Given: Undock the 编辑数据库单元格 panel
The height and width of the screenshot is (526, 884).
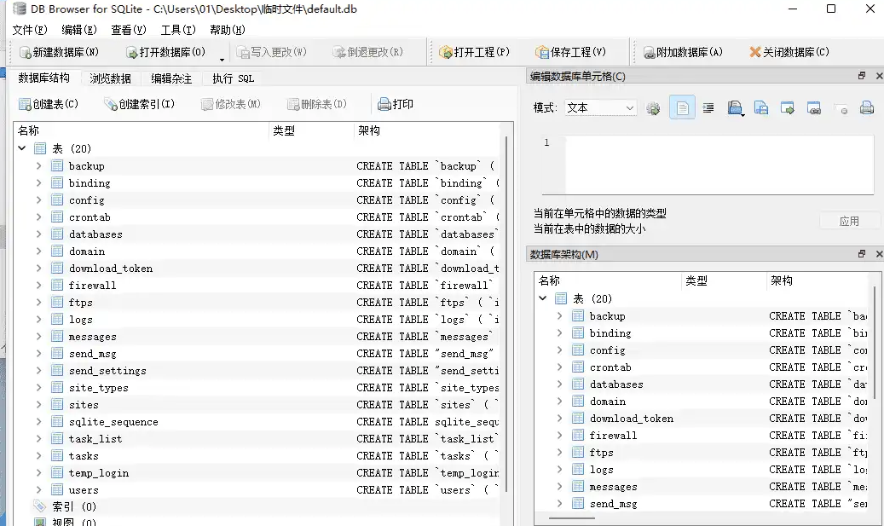Looking at the screenshot, I should [861, 75].
